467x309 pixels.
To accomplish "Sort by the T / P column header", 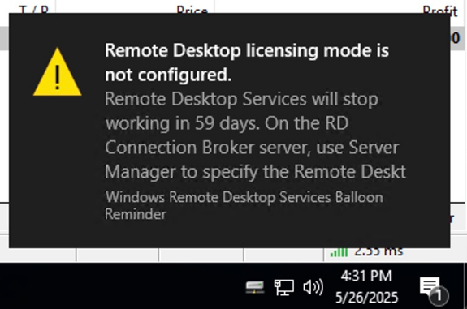I will (33, 10).
